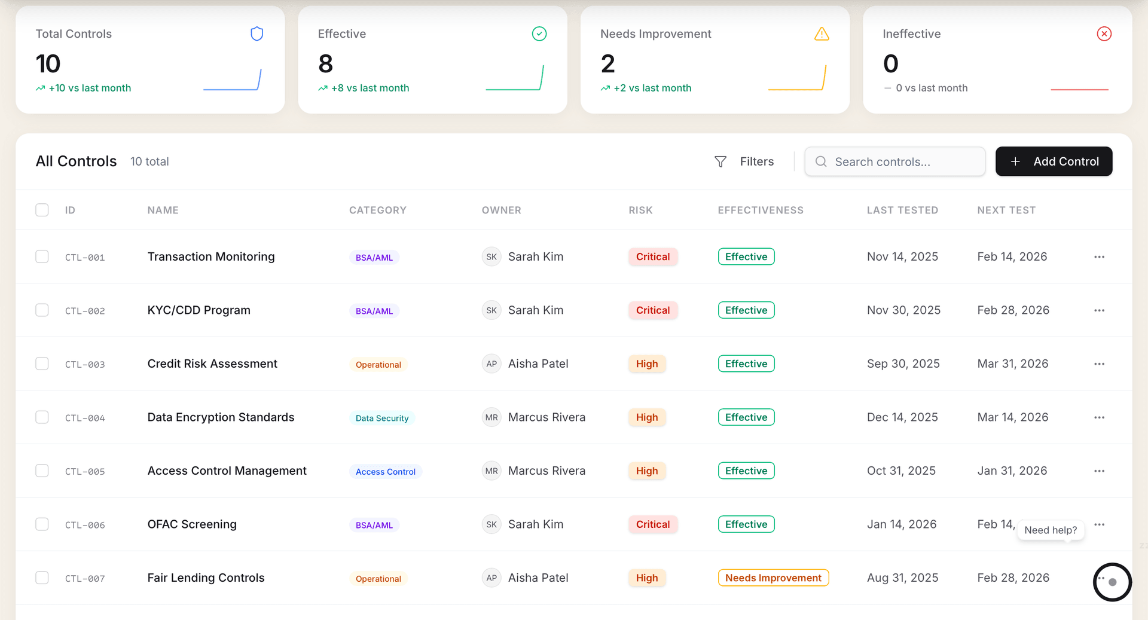The image size is (1148, 620).
Task: Click the funnel filter icon
Action: 720,162
